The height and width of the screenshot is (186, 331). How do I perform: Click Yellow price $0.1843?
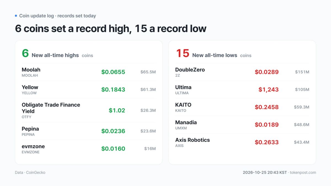pyautogui.click(x=113, y=90)
